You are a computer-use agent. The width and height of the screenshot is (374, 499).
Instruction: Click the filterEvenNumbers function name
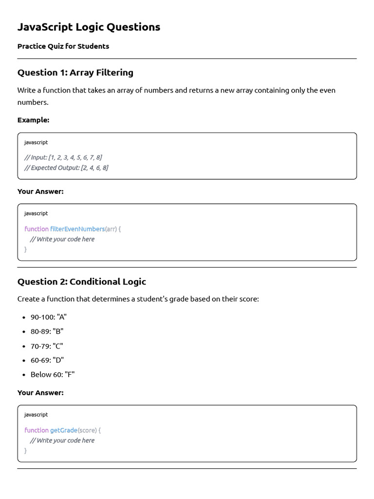(x=77, y=229)
